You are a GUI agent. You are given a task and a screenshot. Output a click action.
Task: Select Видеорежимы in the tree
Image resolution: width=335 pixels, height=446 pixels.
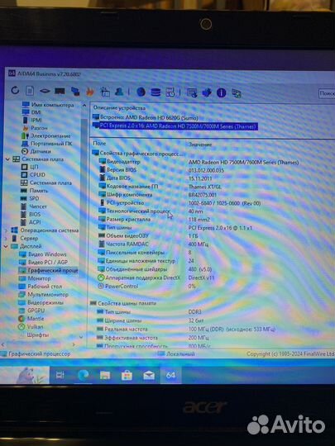[45, 302]
